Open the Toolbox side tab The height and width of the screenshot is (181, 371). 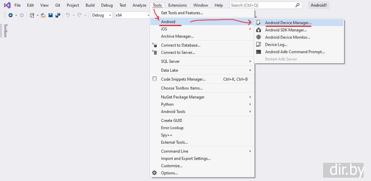[x=5, y=30]
